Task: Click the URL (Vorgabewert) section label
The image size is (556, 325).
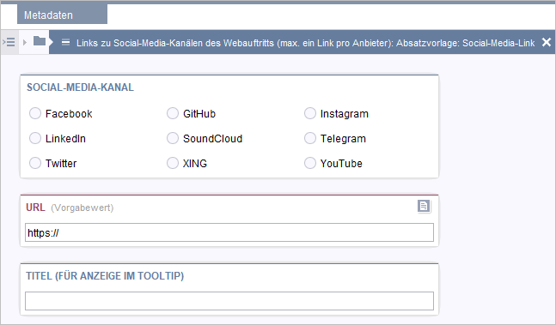Action: tap(70, 208)
